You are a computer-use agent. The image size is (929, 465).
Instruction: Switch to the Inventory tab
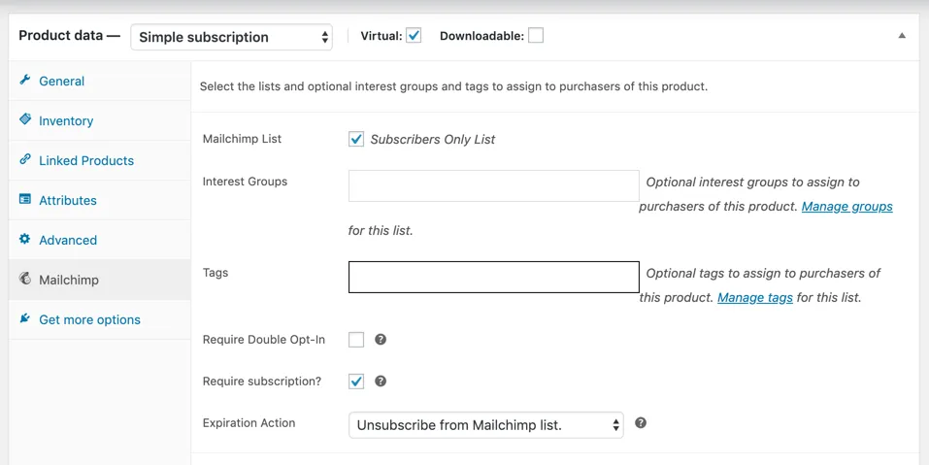[100, 120]
